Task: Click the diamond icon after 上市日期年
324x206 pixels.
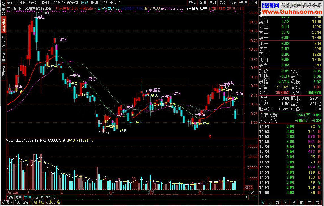Action: point(238,8)
